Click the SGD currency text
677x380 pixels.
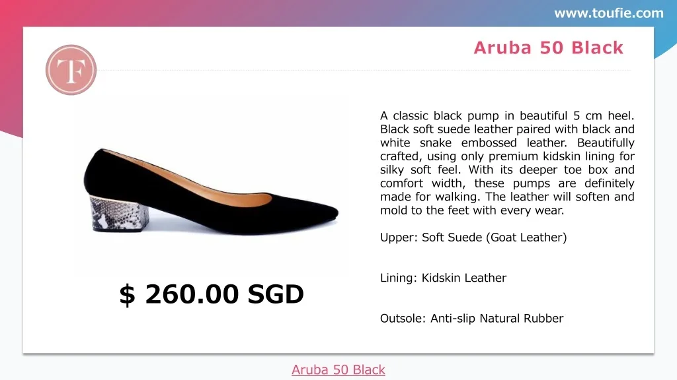(x=276, y=294)
